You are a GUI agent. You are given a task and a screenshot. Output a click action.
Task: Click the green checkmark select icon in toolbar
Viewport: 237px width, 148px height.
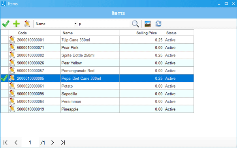click(6, 24)
